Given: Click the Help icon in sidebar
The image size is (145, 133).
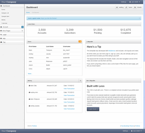Looking at the screenshot, I should 1,38.
